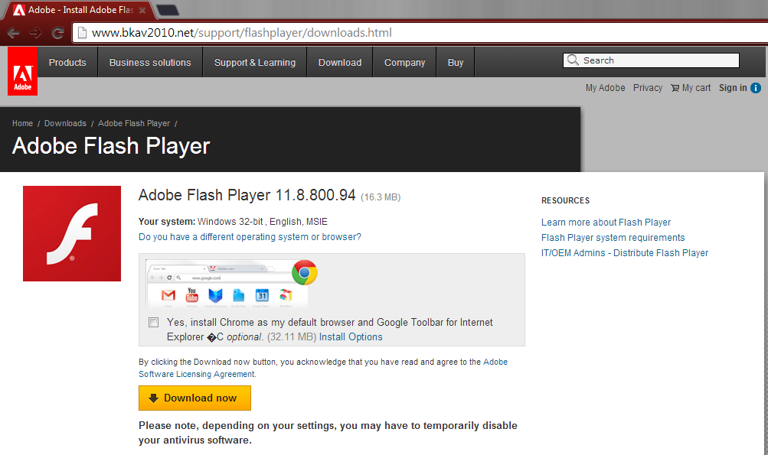The width and height of the screenshot is (768, 455).
Task: Open the Business solutions menu
Action: [150, 63]
